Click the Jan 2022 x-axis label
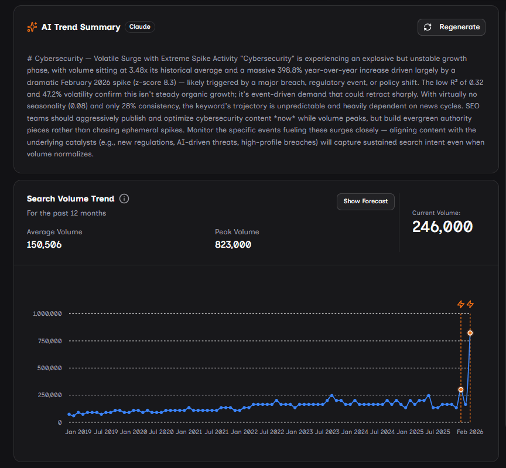 244,432
